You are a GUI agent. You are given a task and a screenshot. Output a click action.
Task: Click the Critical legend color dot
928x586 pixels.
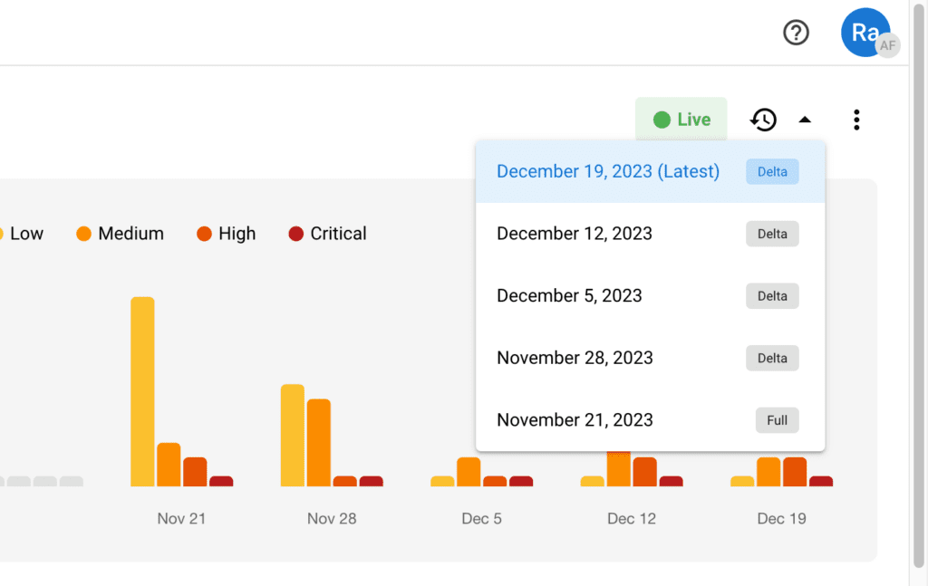coord(295,234)
